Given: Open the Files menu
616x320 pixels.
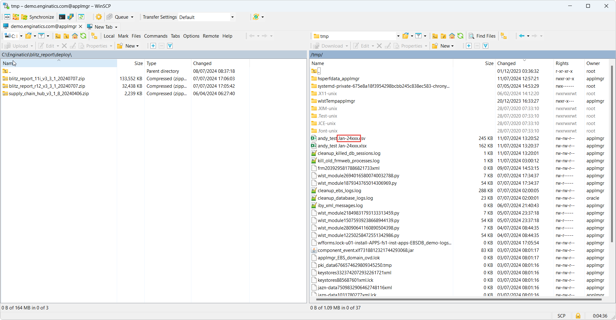Looking at the screenshot, I should [136, 36].
